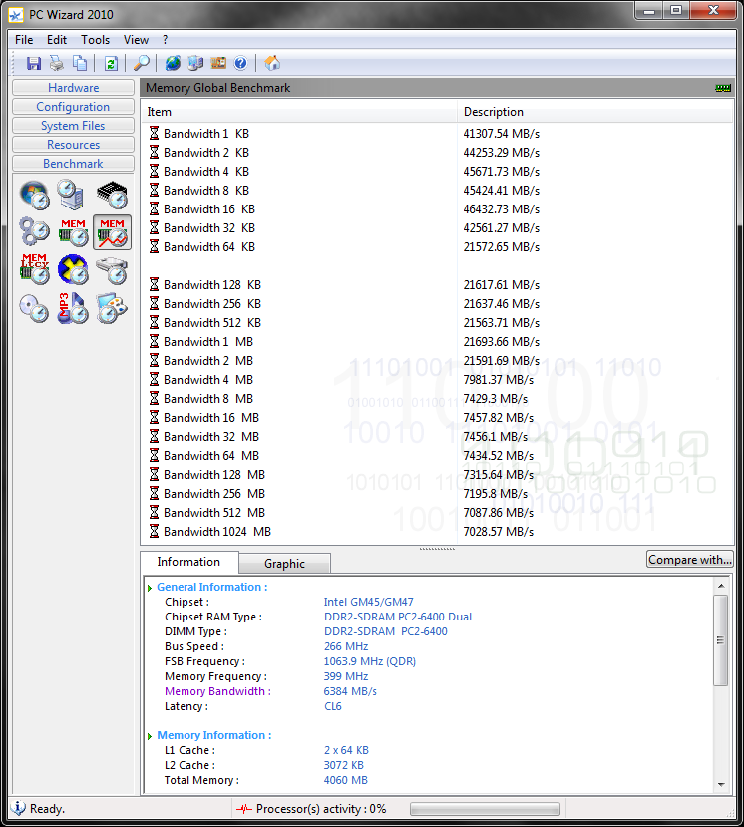Image resolution: width=744 pixels, height=827 pixels.
Task: Click the computer tower toolbar icon
Action: pyautogui.click(x=195, y=63)
